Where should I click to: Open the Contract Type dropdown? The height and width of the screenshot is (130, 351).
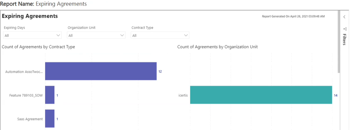pyautogui.click(x=160, y=35)
